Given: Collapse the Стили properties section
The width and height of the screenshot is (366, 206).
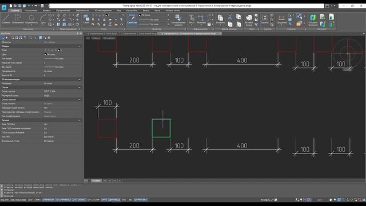Looking at the screenshot, I should tap(79, 88).
